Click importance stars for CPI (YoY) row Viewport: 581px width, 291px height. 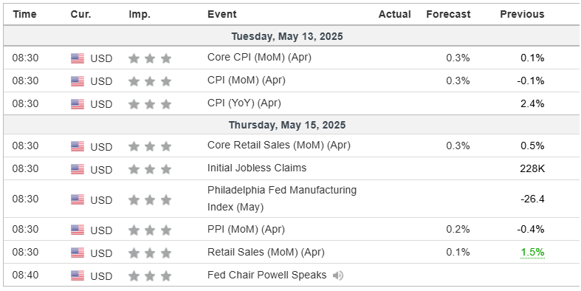pyautogui.click(x=150, y=104)
